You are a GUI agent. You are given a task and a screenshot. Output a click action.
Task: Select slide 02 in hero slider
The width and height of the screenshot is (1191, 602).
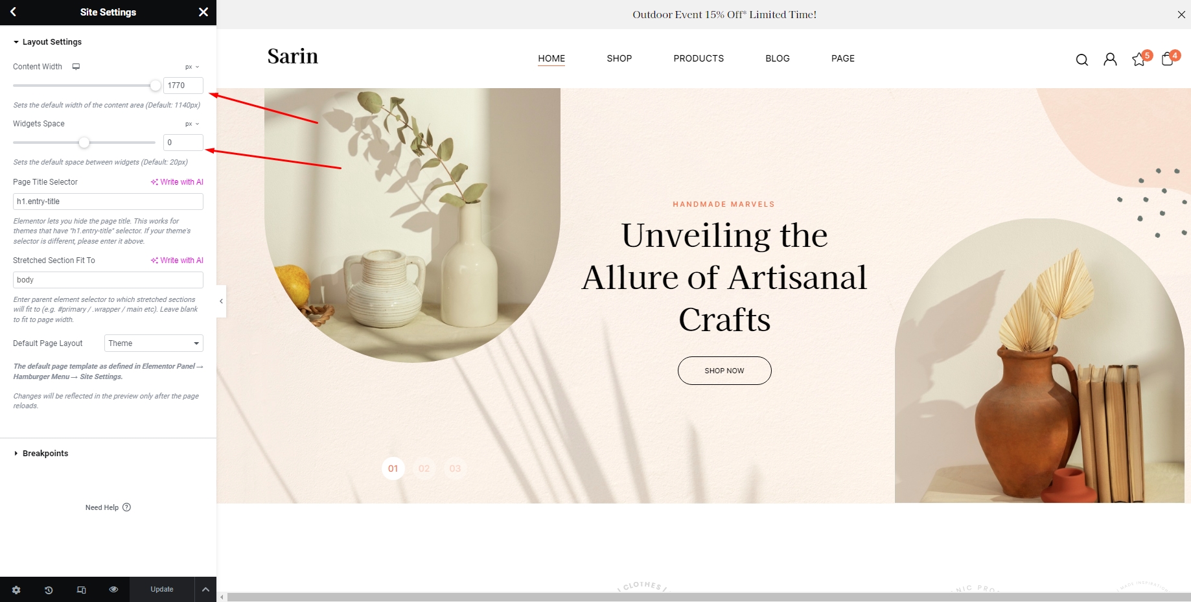[424, 469]
